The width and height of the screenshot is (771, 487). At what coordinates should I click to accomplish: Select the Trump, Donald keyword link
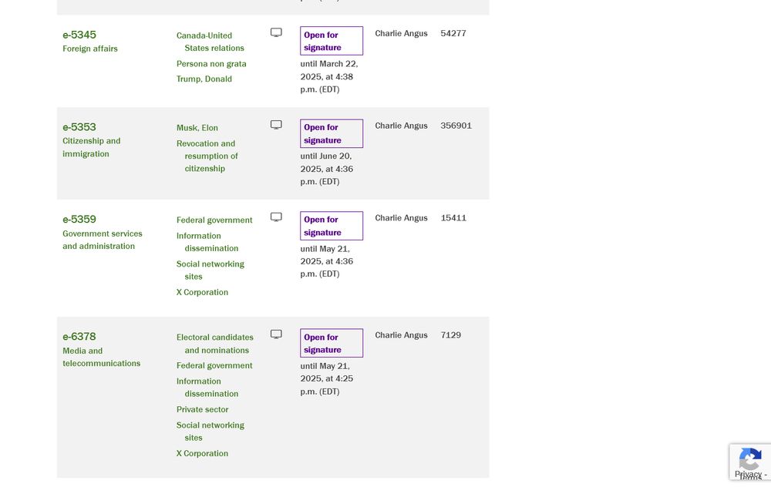204,79
